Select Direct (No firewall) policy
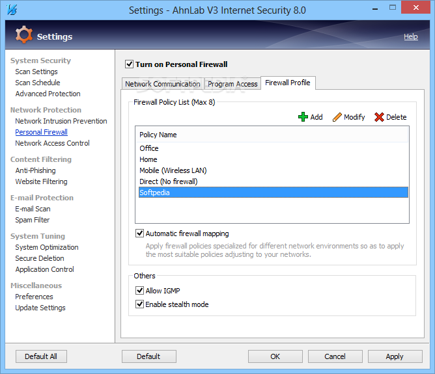Viewport: 435px width, 374px height. [274, 181]
